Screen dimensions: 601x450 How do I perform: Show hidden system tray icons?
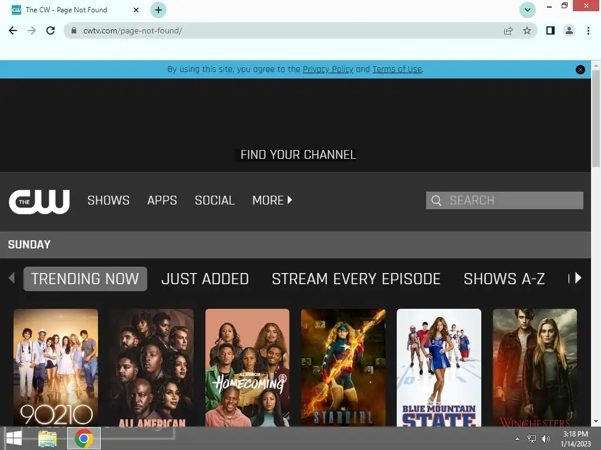517,439
